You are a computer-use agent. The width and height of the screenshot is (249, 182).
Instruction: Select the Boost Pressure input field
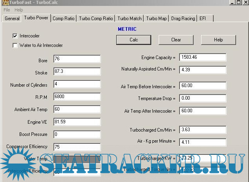[77, 134]
